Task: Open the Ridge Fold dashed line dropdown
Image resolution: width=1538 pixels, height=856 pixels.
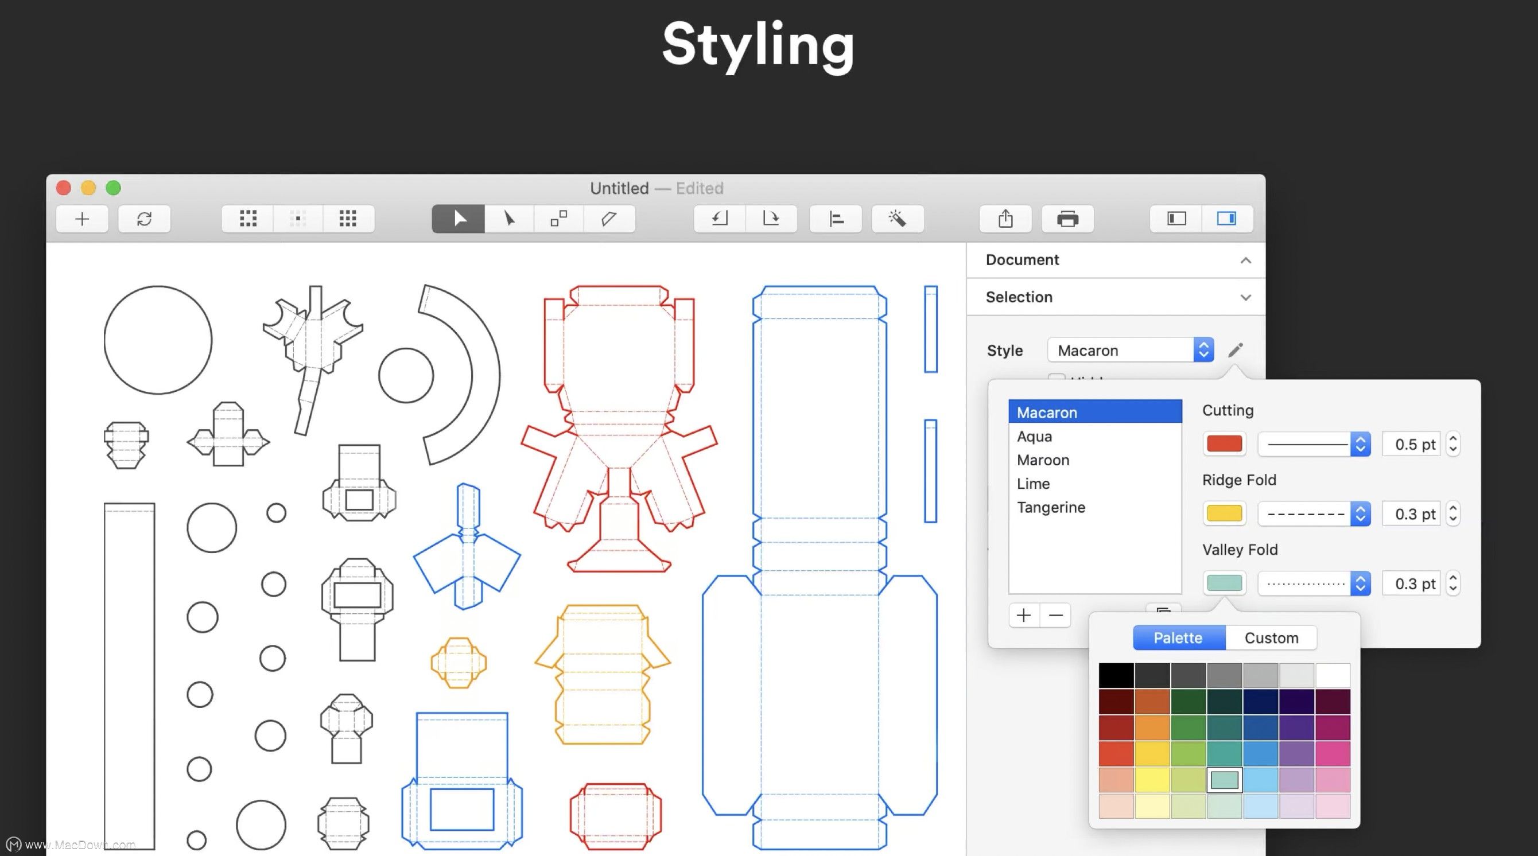Action: pyautogui.click(x=1314, y=514)
